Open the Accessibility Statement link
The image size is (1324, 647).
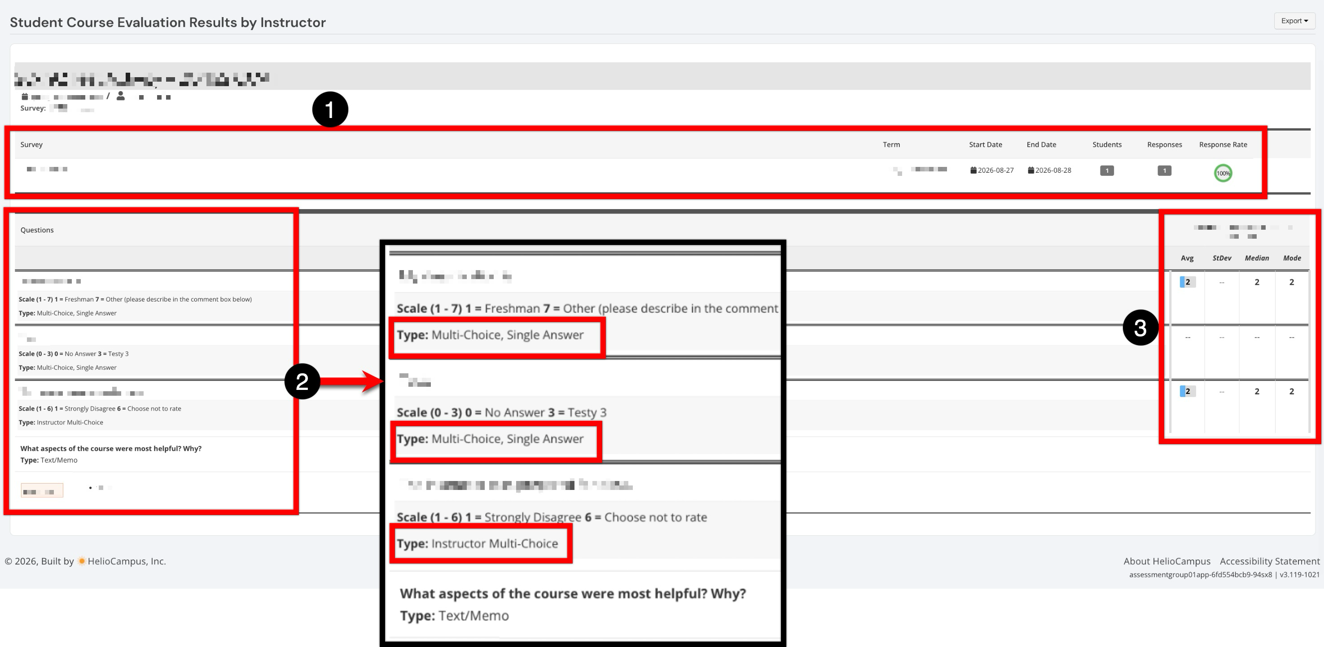[x=1270, y=561]
